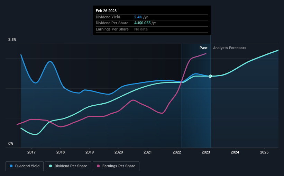The image size is (284, 176).
Task: Click the 2020 x-axis year label
Action: pyautogui.click(x=119, y=152)
